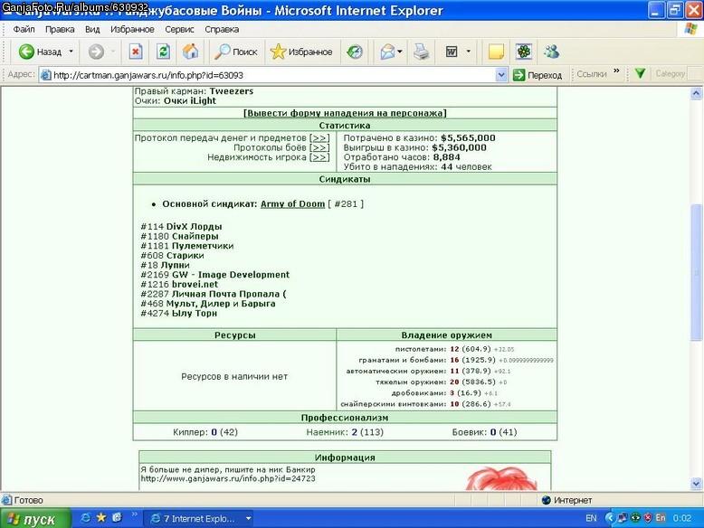Click the yellow note toolbar icon
The height and width of the screenshot is (528, 704).
click(496, 52)
